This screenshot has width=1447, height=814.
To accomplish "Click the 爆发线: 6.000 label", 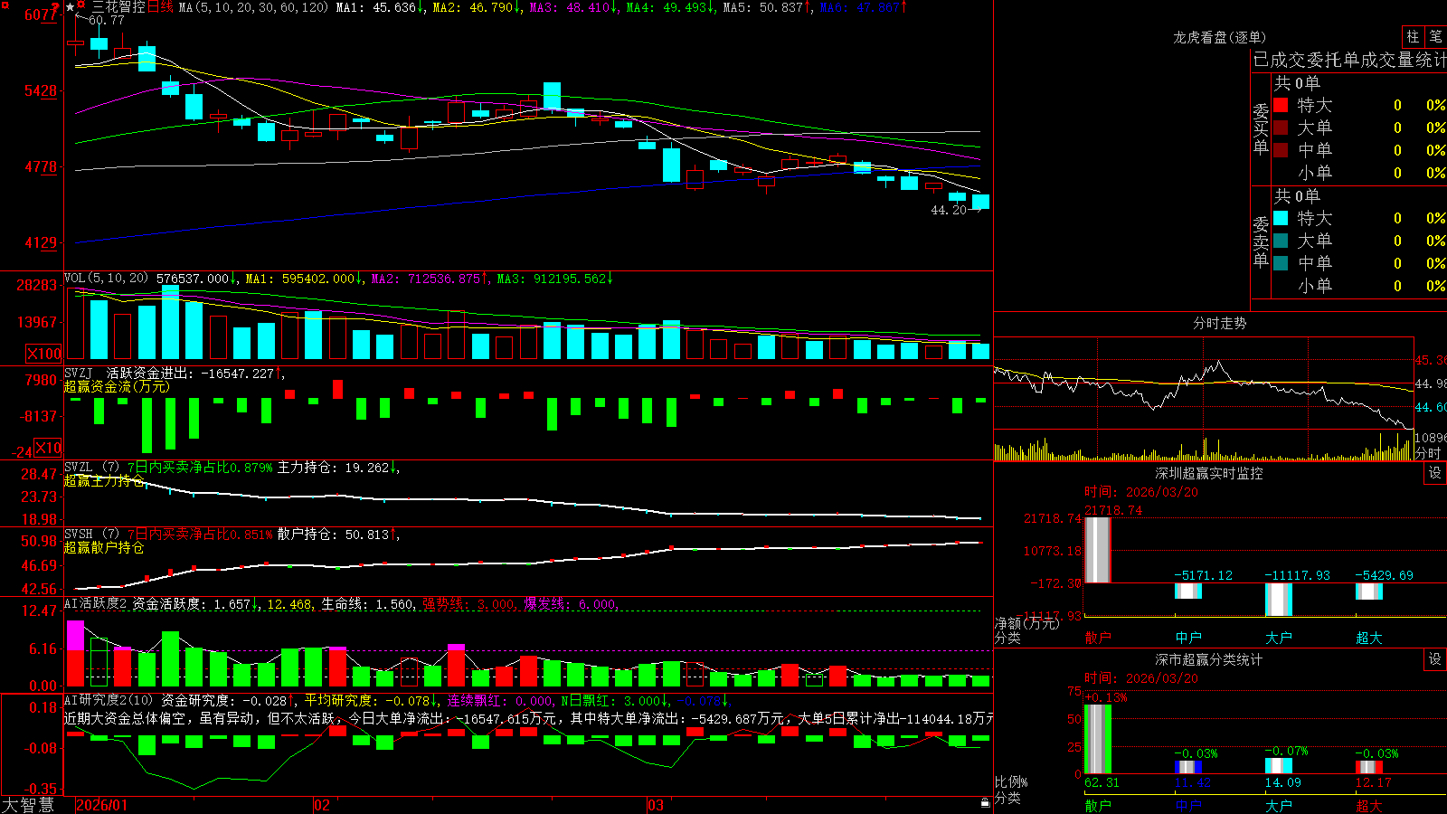I will point(571,603).
